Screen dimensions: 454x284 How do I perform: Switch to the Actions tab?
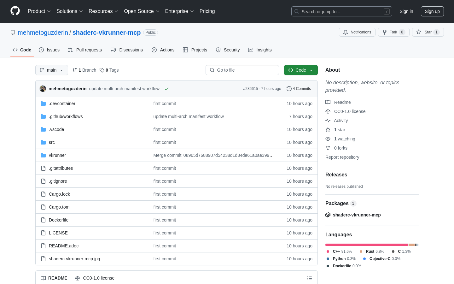[x=163, y=50]
